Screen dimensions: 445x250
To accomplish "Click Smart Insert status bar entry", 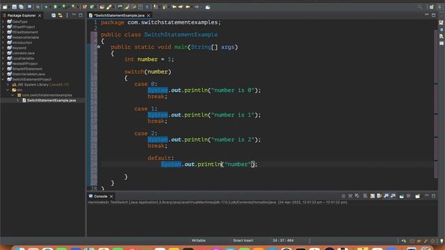I will pos(243,240).
